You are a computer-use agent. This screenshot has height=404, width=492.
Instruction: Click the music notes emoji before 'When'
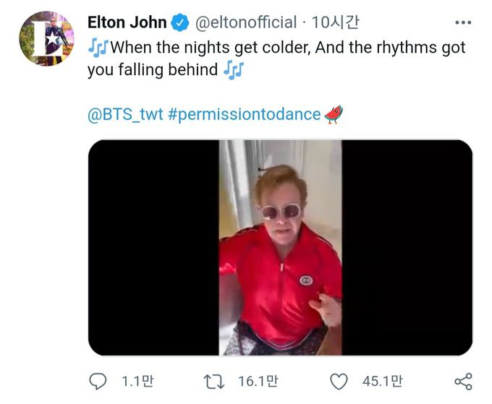(98, 48)
